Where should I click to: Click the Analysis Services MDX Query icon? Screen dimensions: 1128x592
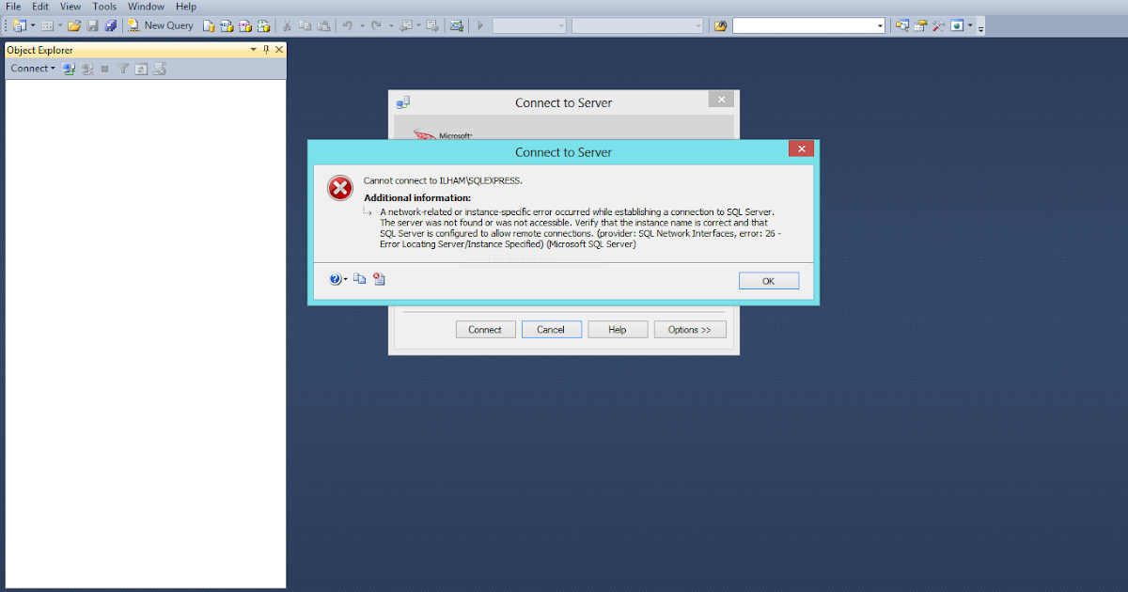coord(227,25)
